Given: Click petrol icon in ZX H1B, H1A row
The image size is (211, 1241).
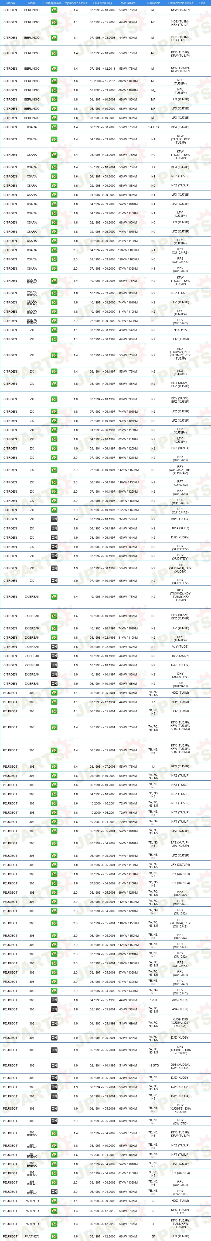Looking at the screenshot, I should click(54, 330).
